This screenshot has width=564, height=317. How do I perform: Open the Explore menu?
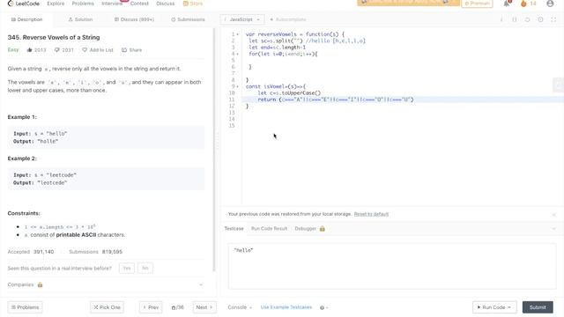pos(56,4)
